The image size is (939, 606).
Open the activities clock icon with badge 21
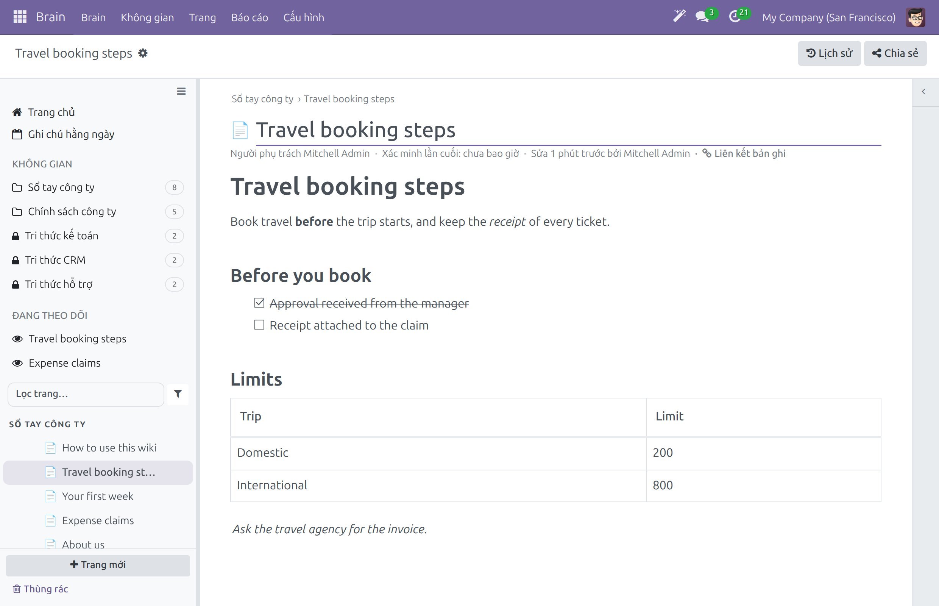(x=735, y=17)
